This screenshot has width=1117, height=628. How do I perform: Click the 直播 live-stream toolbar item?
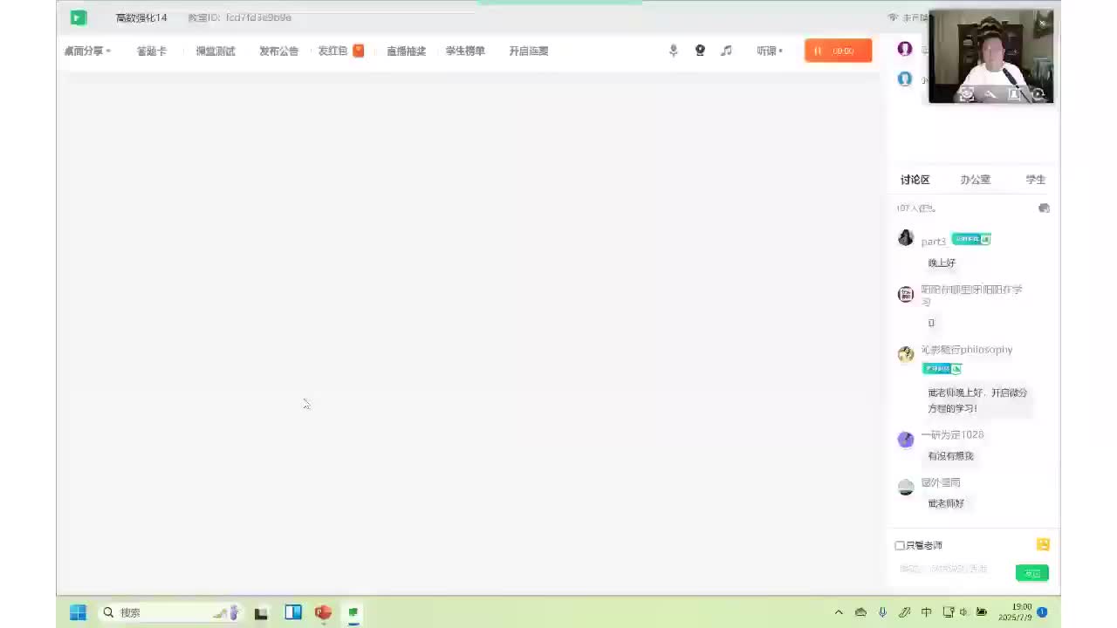pos(406,51)
